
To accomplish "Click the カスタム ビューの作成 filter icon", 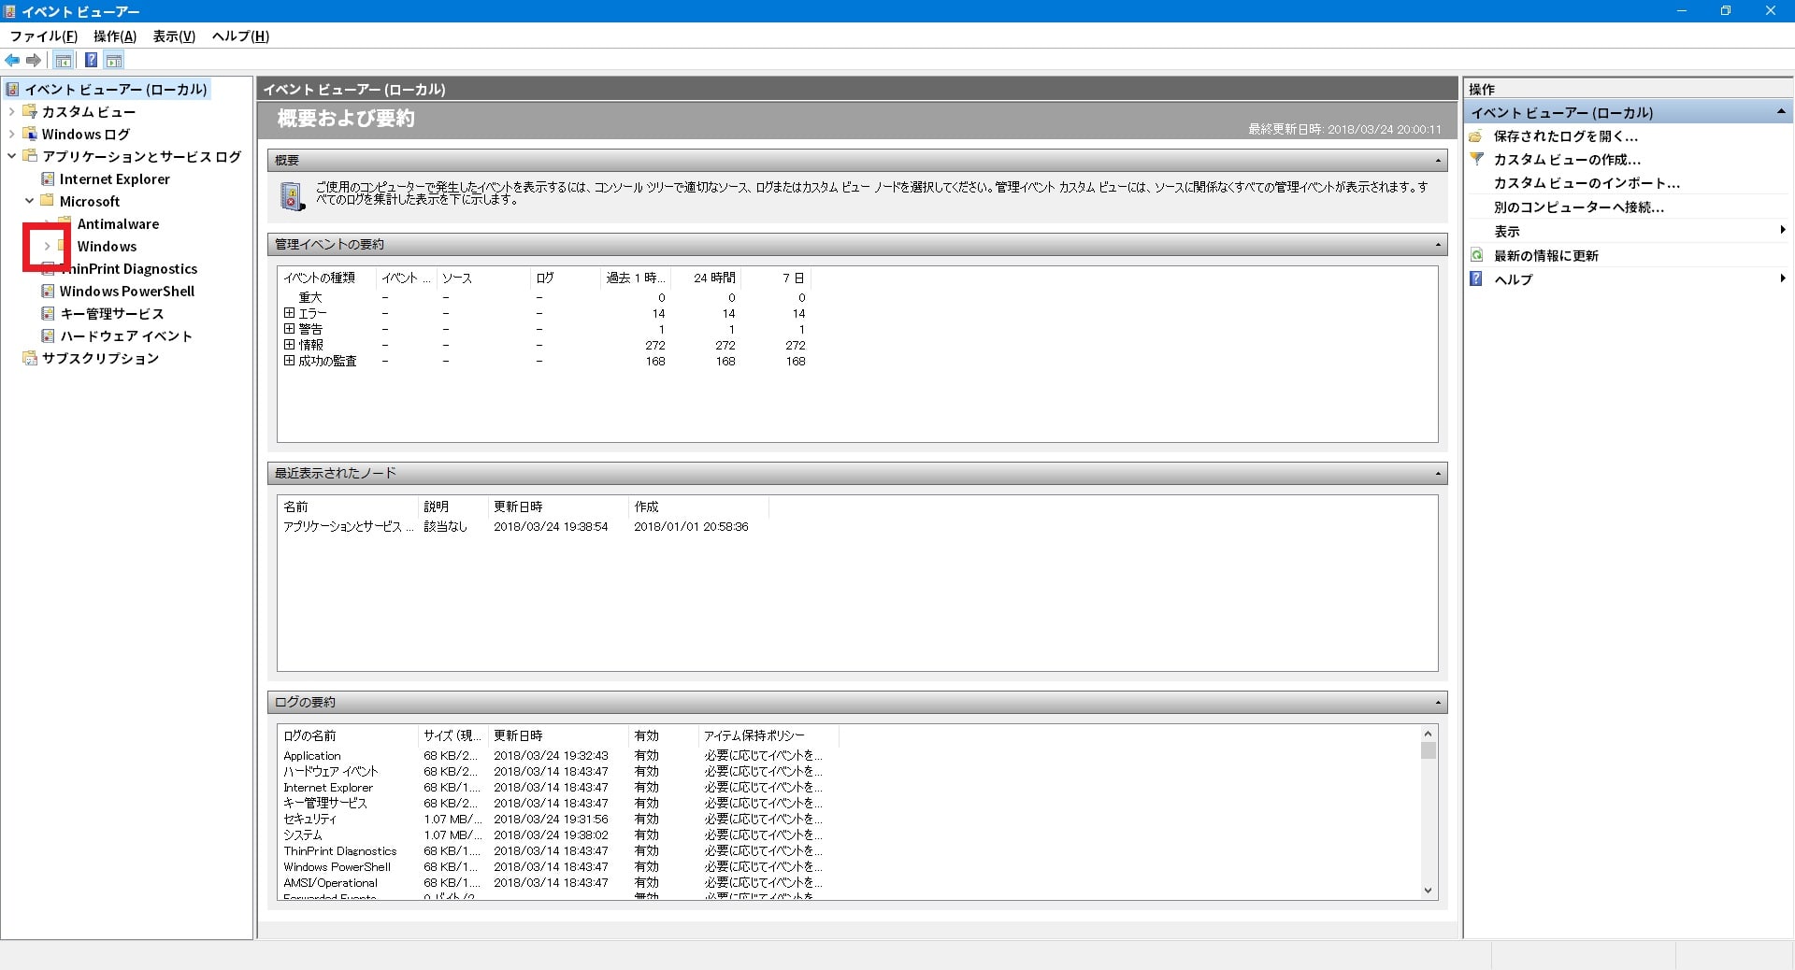I will click(x=1476, y=160).
